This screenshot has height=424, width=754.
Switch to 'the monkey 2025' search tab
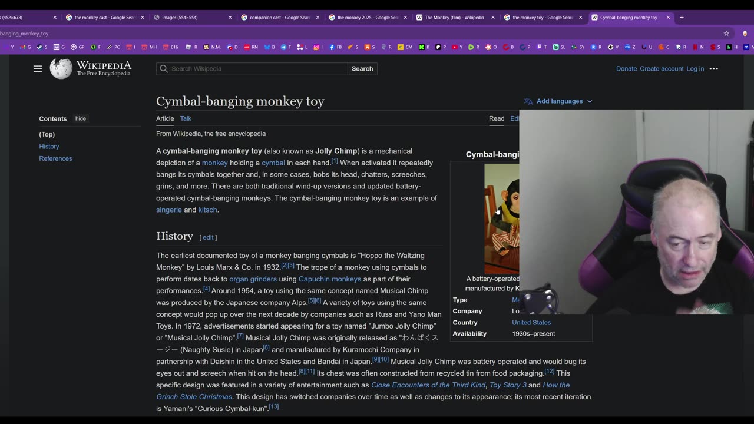368,17
